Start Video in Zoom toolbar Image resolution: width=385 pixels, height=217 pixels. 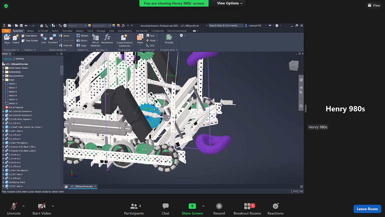[42, 209]
